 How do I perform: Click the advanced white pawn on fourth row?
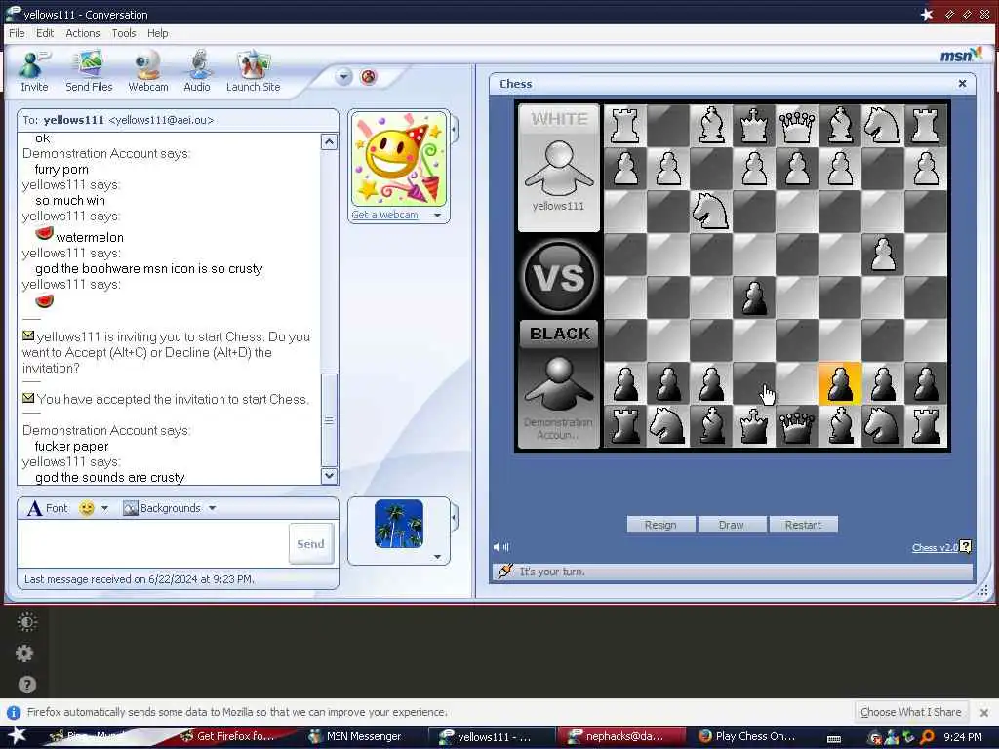[x=882, y=255]
